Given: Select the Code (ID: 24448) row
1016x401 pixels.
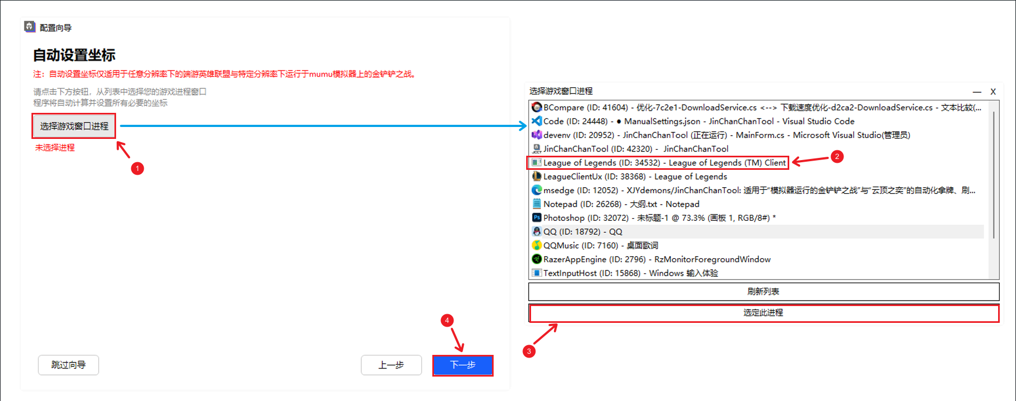Looking at the screenshot, I should pyautogui.click(x=757, y=121).
